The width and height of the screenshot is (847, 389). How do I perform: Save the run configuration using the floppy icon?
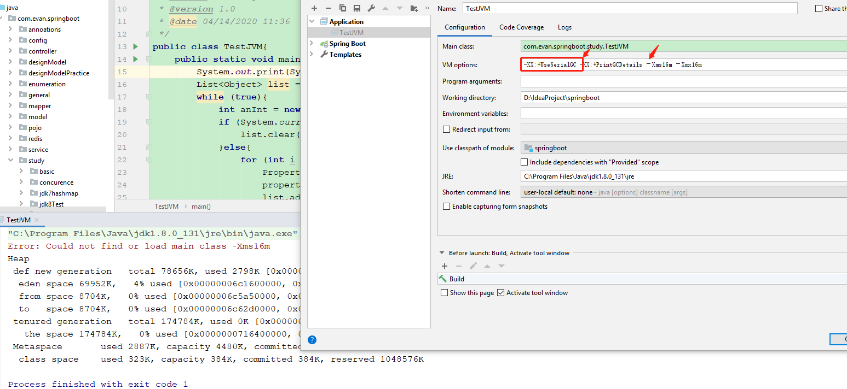(357, 8)
